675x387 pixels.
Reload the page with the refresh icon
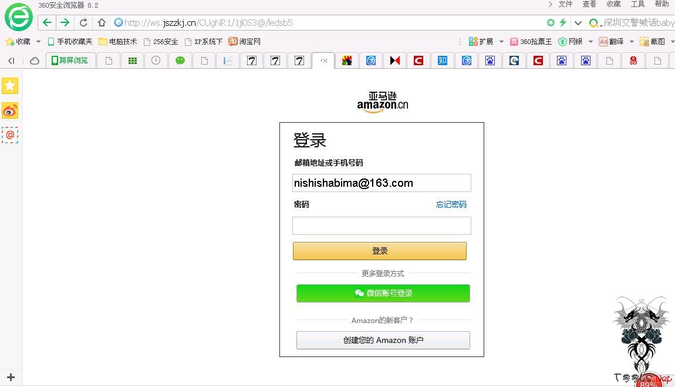(x=83, y=22)
